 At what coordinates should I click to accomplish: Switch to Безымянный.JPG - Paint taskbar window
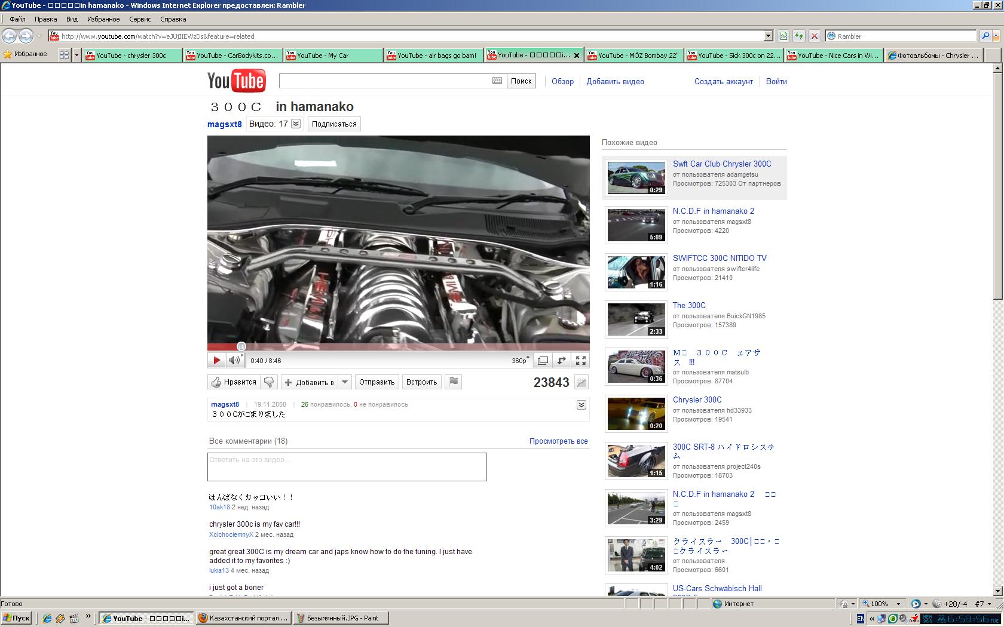pyautogui.click(x=342, y=618)
